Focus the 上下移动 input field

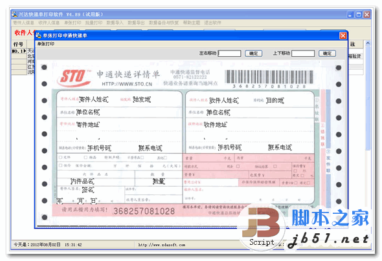303,53
